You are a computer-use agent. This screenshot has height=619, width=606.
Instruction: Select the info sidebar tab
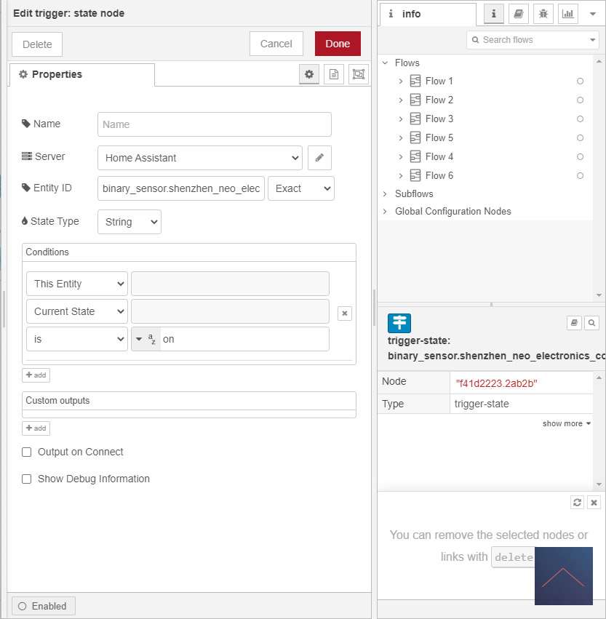coord(427,14)
